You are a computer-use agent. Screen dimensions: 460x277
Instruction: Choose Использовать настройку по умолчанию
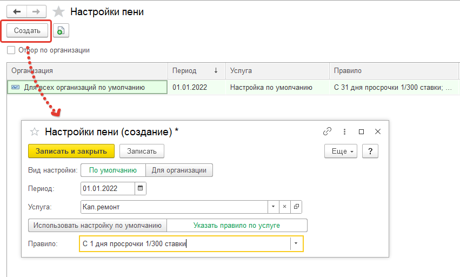coord(97,225)
